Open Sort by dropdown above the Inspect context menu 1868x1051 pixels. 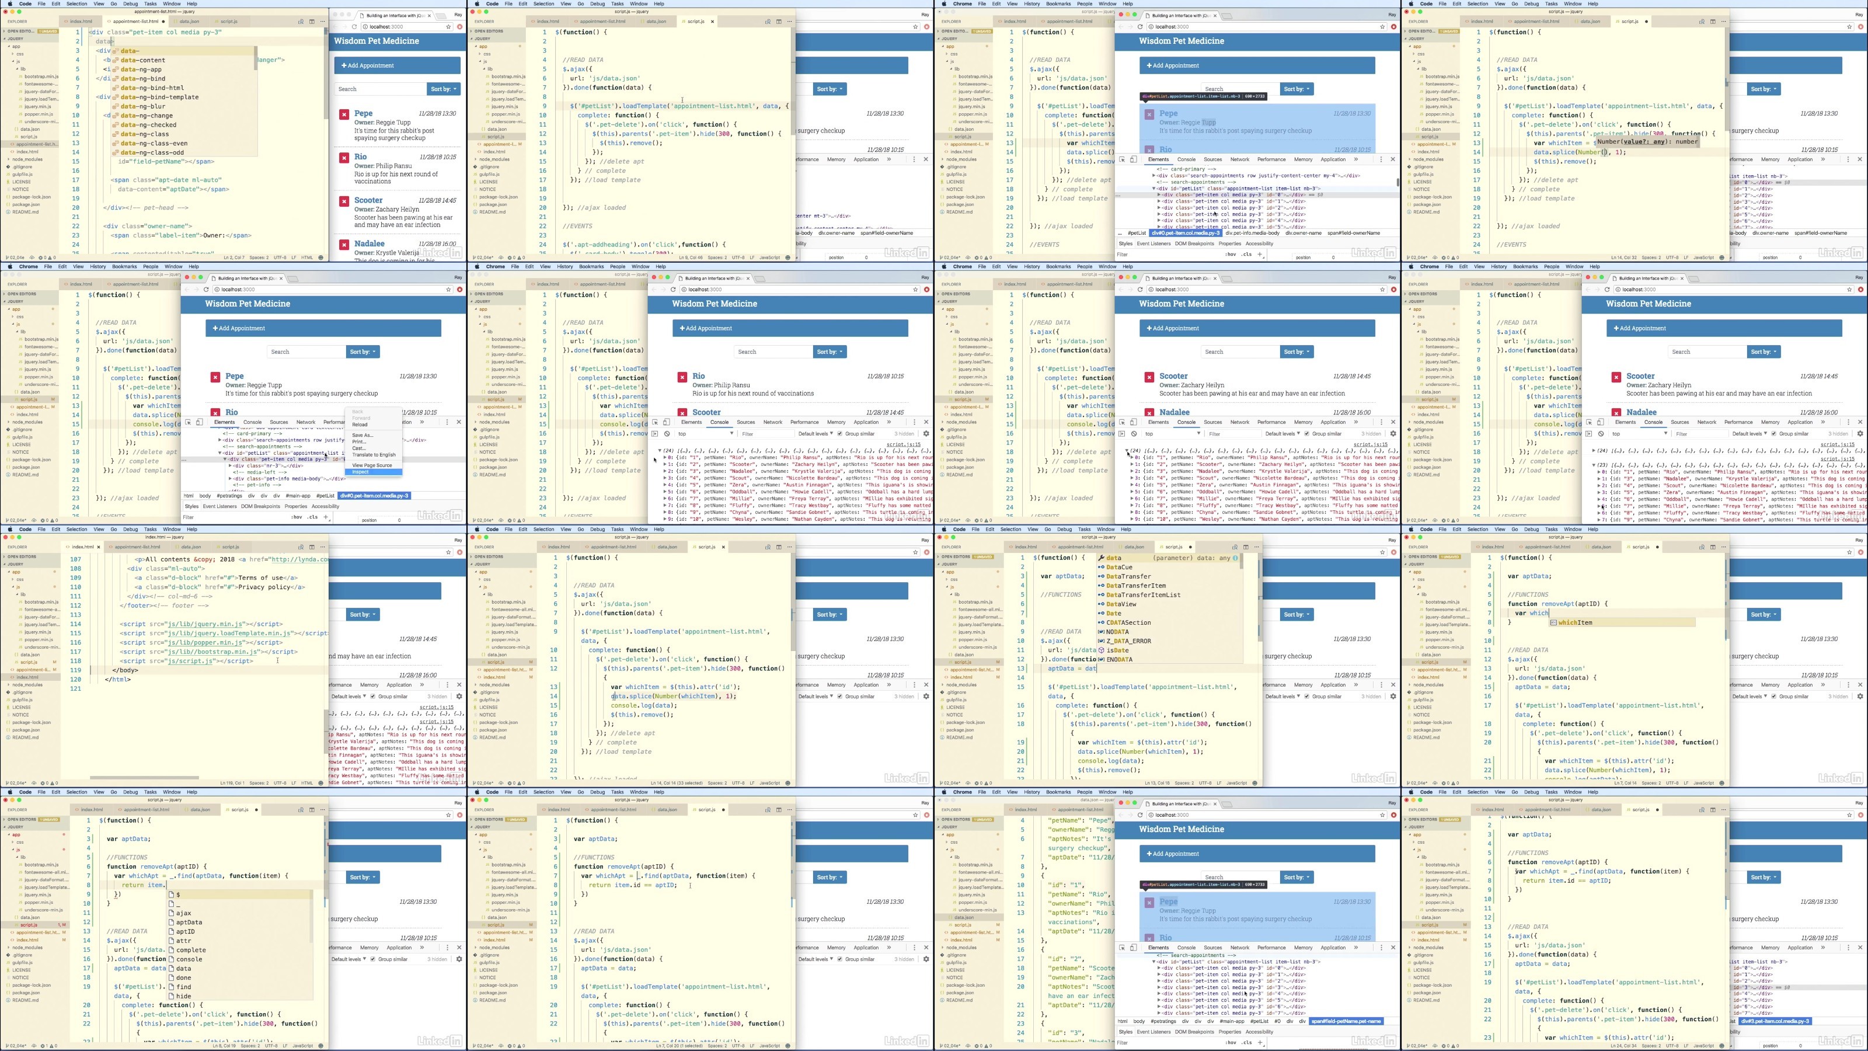point(363,352)
